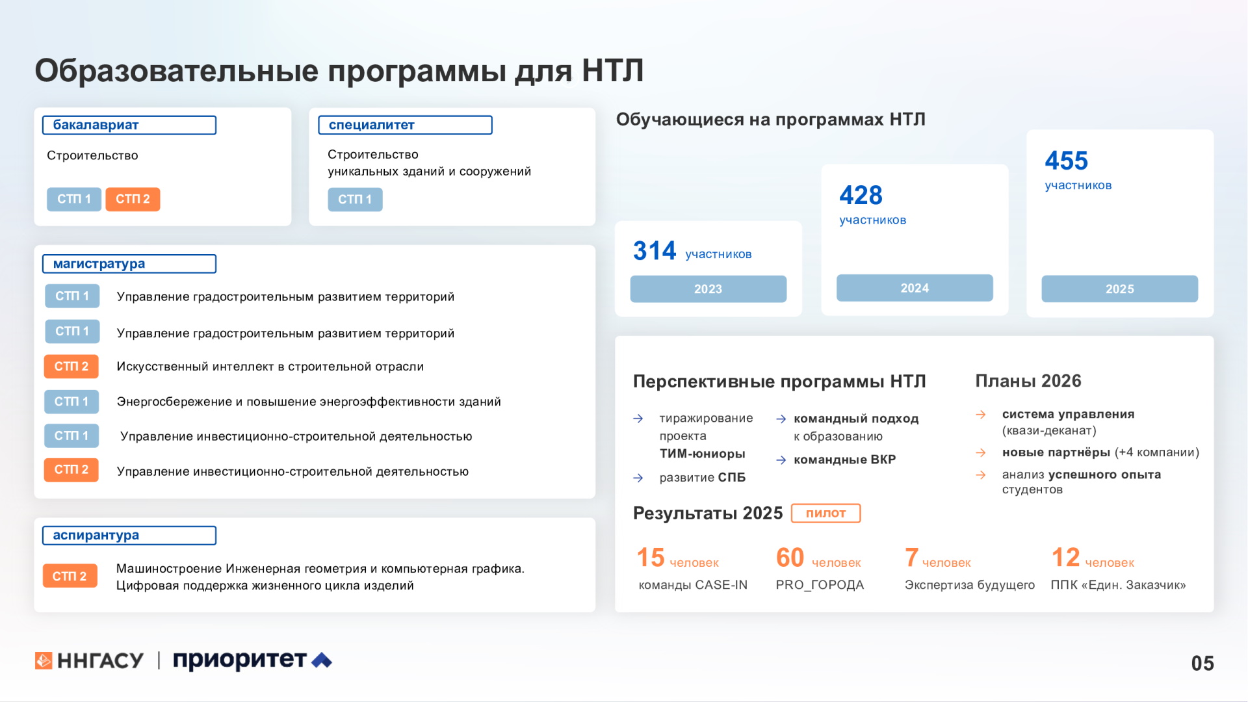The width and height of the screenshot is (1248, 702).
Task: Click the orange 'пилот' badge
Action: 825,513
